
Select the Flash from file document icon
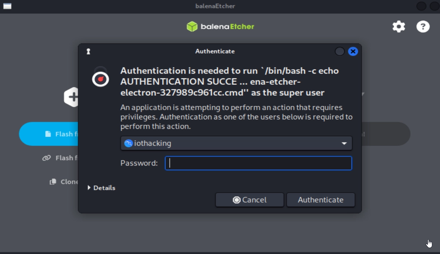(x=49, y=134)
